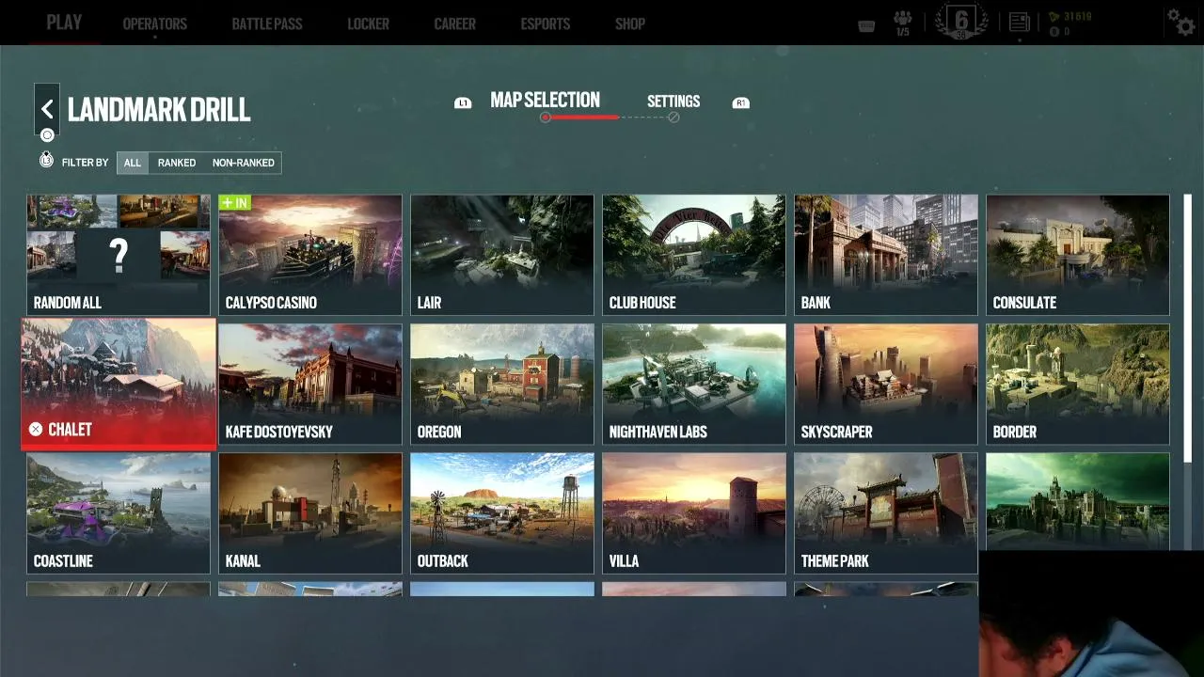This screenshot has height=677, width=1204.
Task: Click the renown currency icon
Action: coord(1053,17)
